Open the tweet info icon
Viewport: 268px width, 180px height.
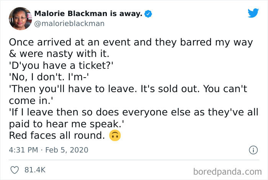tap(253, 150)
